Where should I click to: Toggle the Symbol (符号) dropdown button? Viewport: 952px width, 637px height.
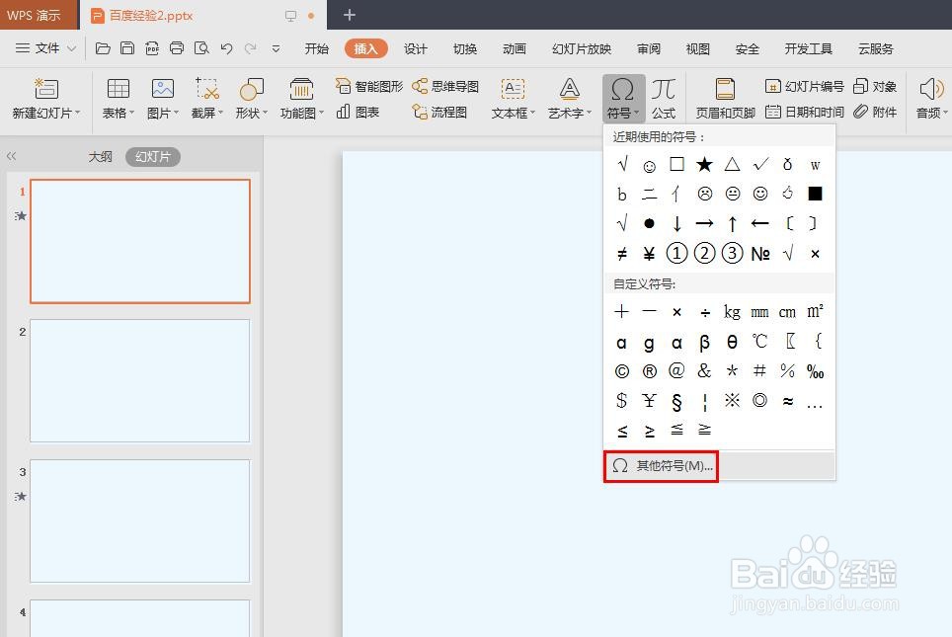623,99
